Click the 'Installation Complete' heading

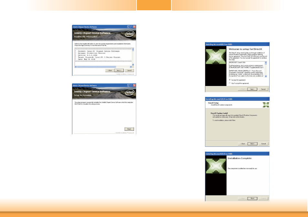click(x=240, y=158)
